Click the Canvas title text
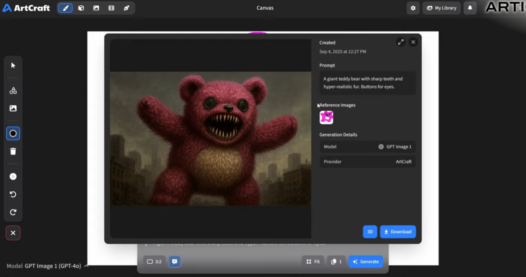This screenshot has width=526, height=277. pos(265,8)
